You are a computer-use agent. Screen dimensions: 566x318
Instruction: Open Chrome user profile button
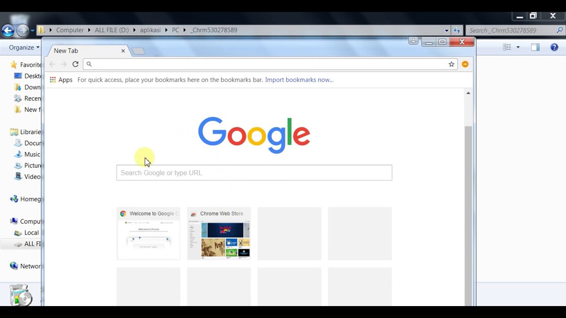[413, 41]
